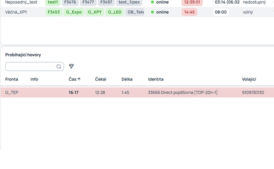Image resolution: width=274 pixels, height=169 pixels.
Task: Sort by the Čas column header
Action: point(72,79)
